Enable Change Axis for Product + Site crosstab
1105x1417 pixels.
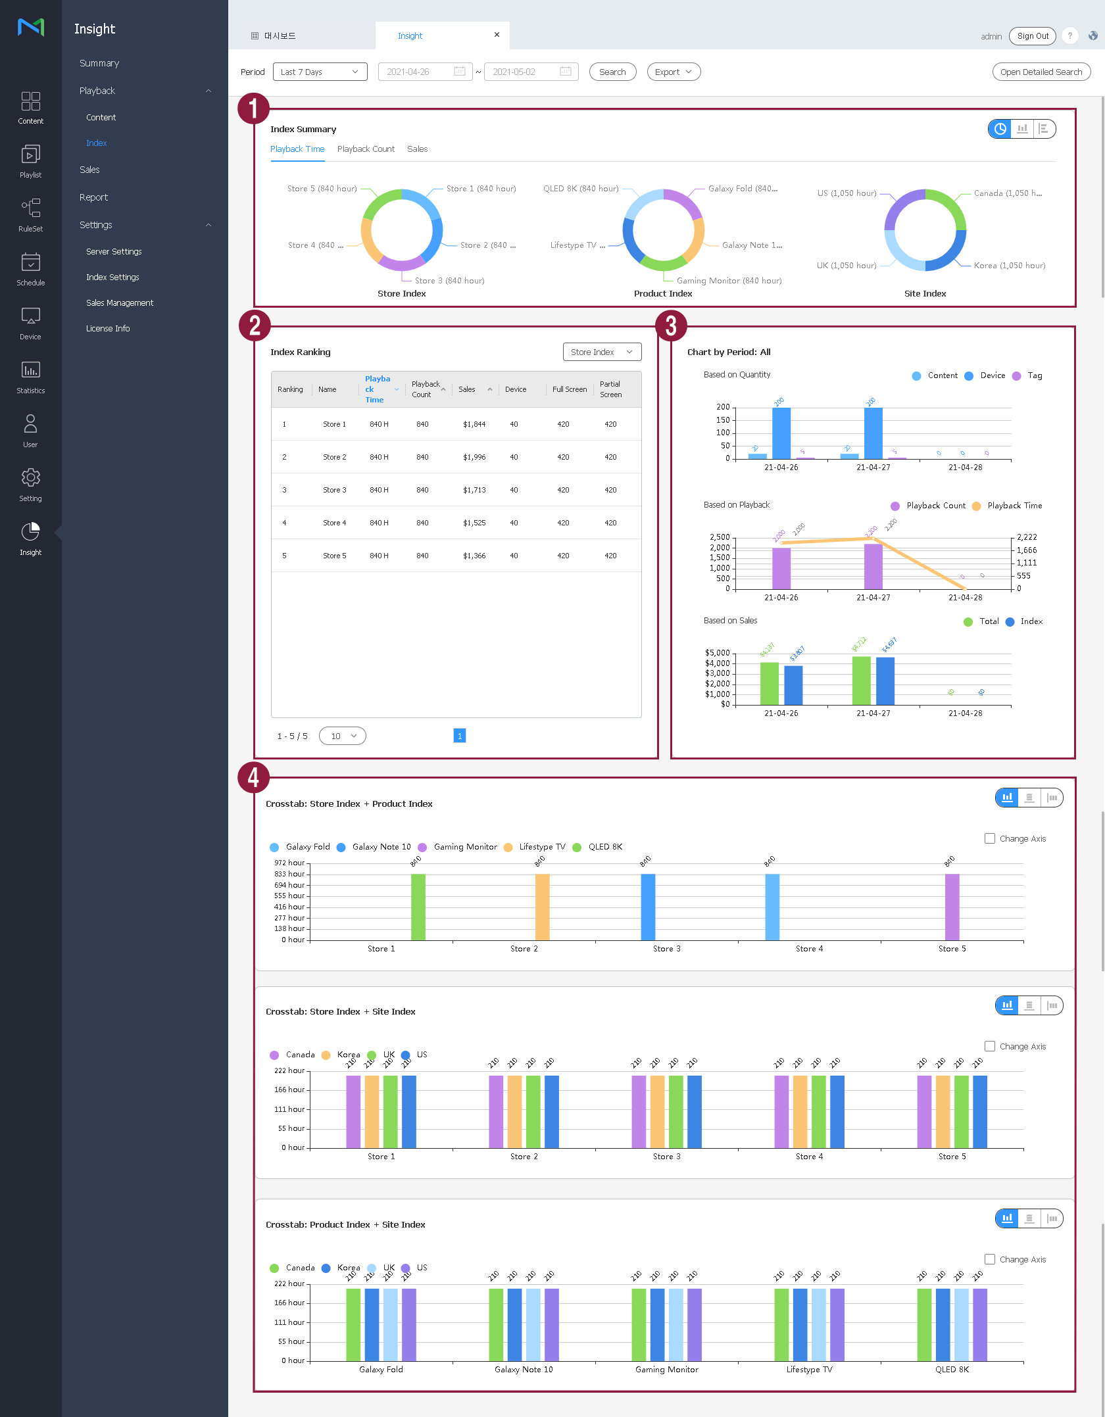coord(990,1259)
